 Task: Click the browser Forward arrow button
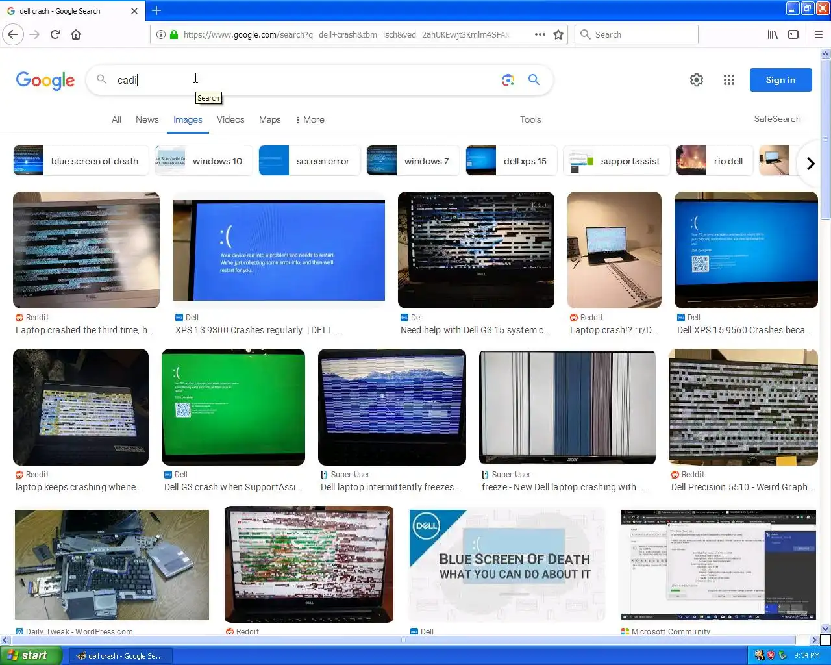(34, 34)
